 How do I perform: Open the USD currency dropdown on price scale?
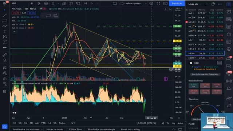(x=179, y=9)
